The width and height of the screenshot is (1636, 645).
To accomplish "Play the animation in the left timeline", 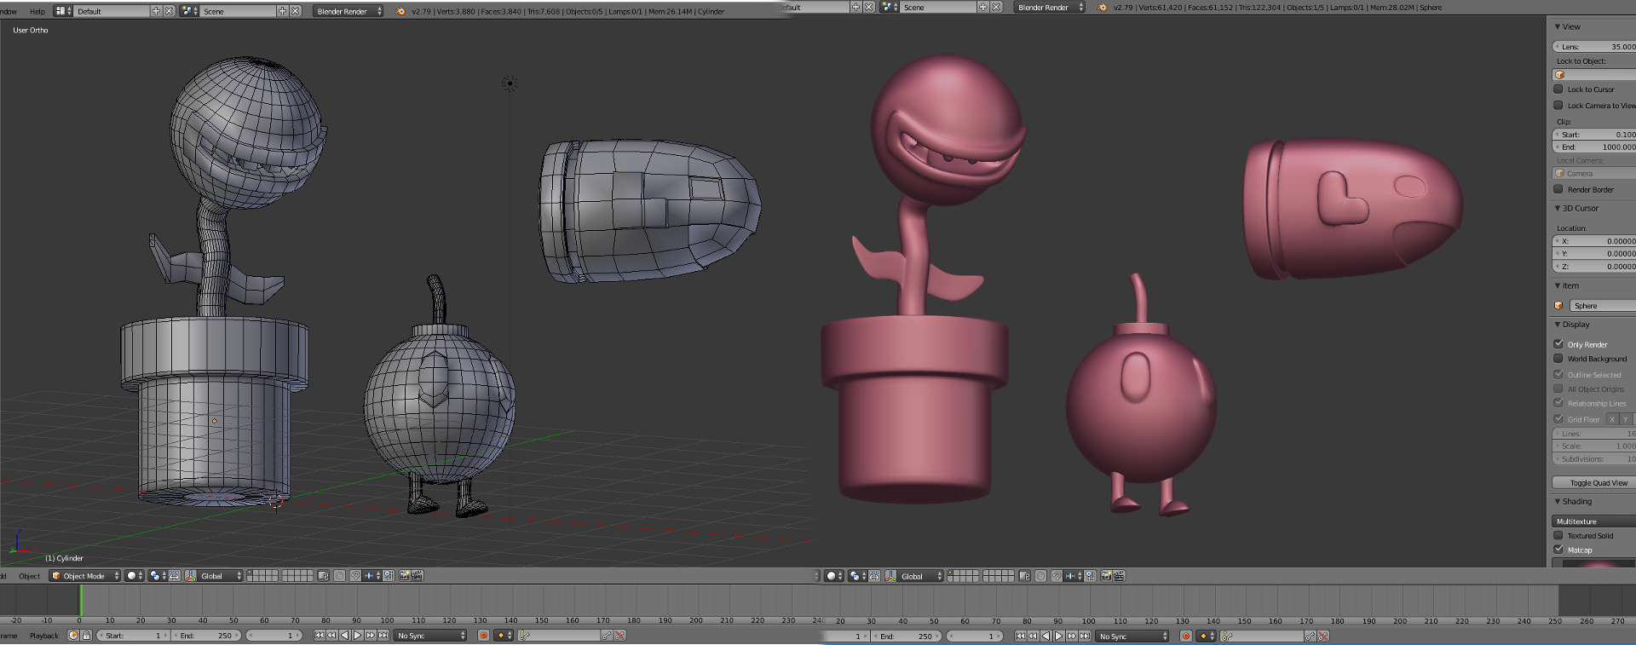I will pyautogui.click(x=357, y=636).
